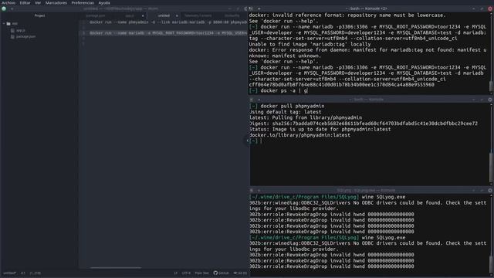Screen dimensions: 494x278
Task: Click the GitHub status bar icon
Action: [x=222, y=273]
